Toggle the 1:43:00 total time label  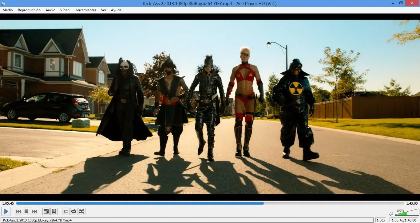[x=412, y=203]
